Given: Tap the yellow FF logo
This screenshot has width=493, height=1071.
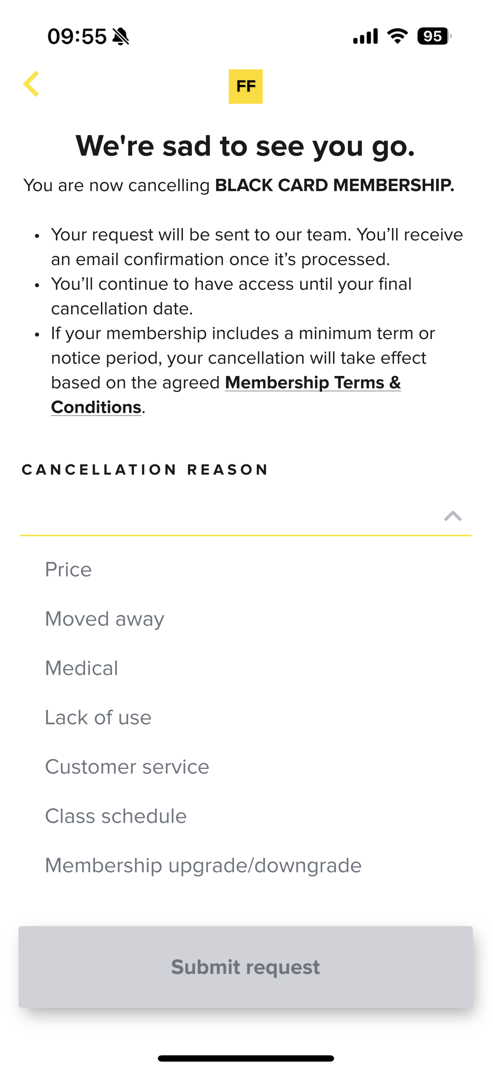Looking at the screenshot, I should [246, 87].
